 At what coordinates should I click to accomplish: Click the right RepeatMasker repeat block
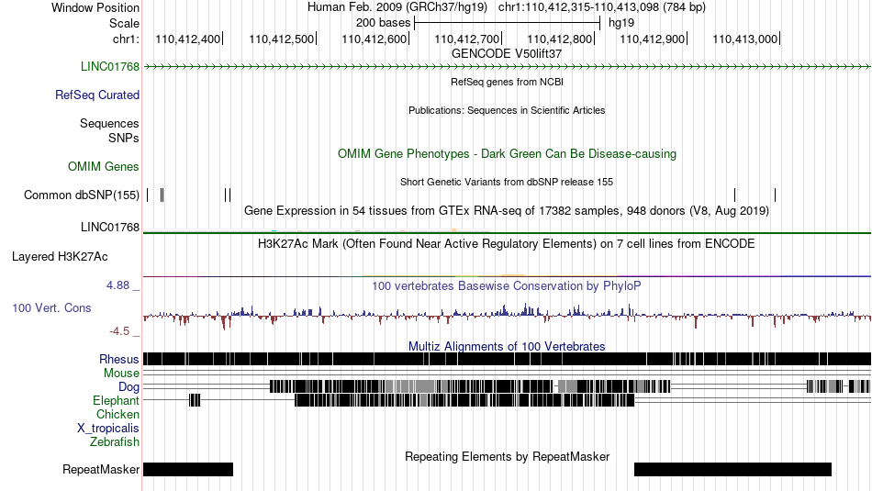tap(733, 469)
